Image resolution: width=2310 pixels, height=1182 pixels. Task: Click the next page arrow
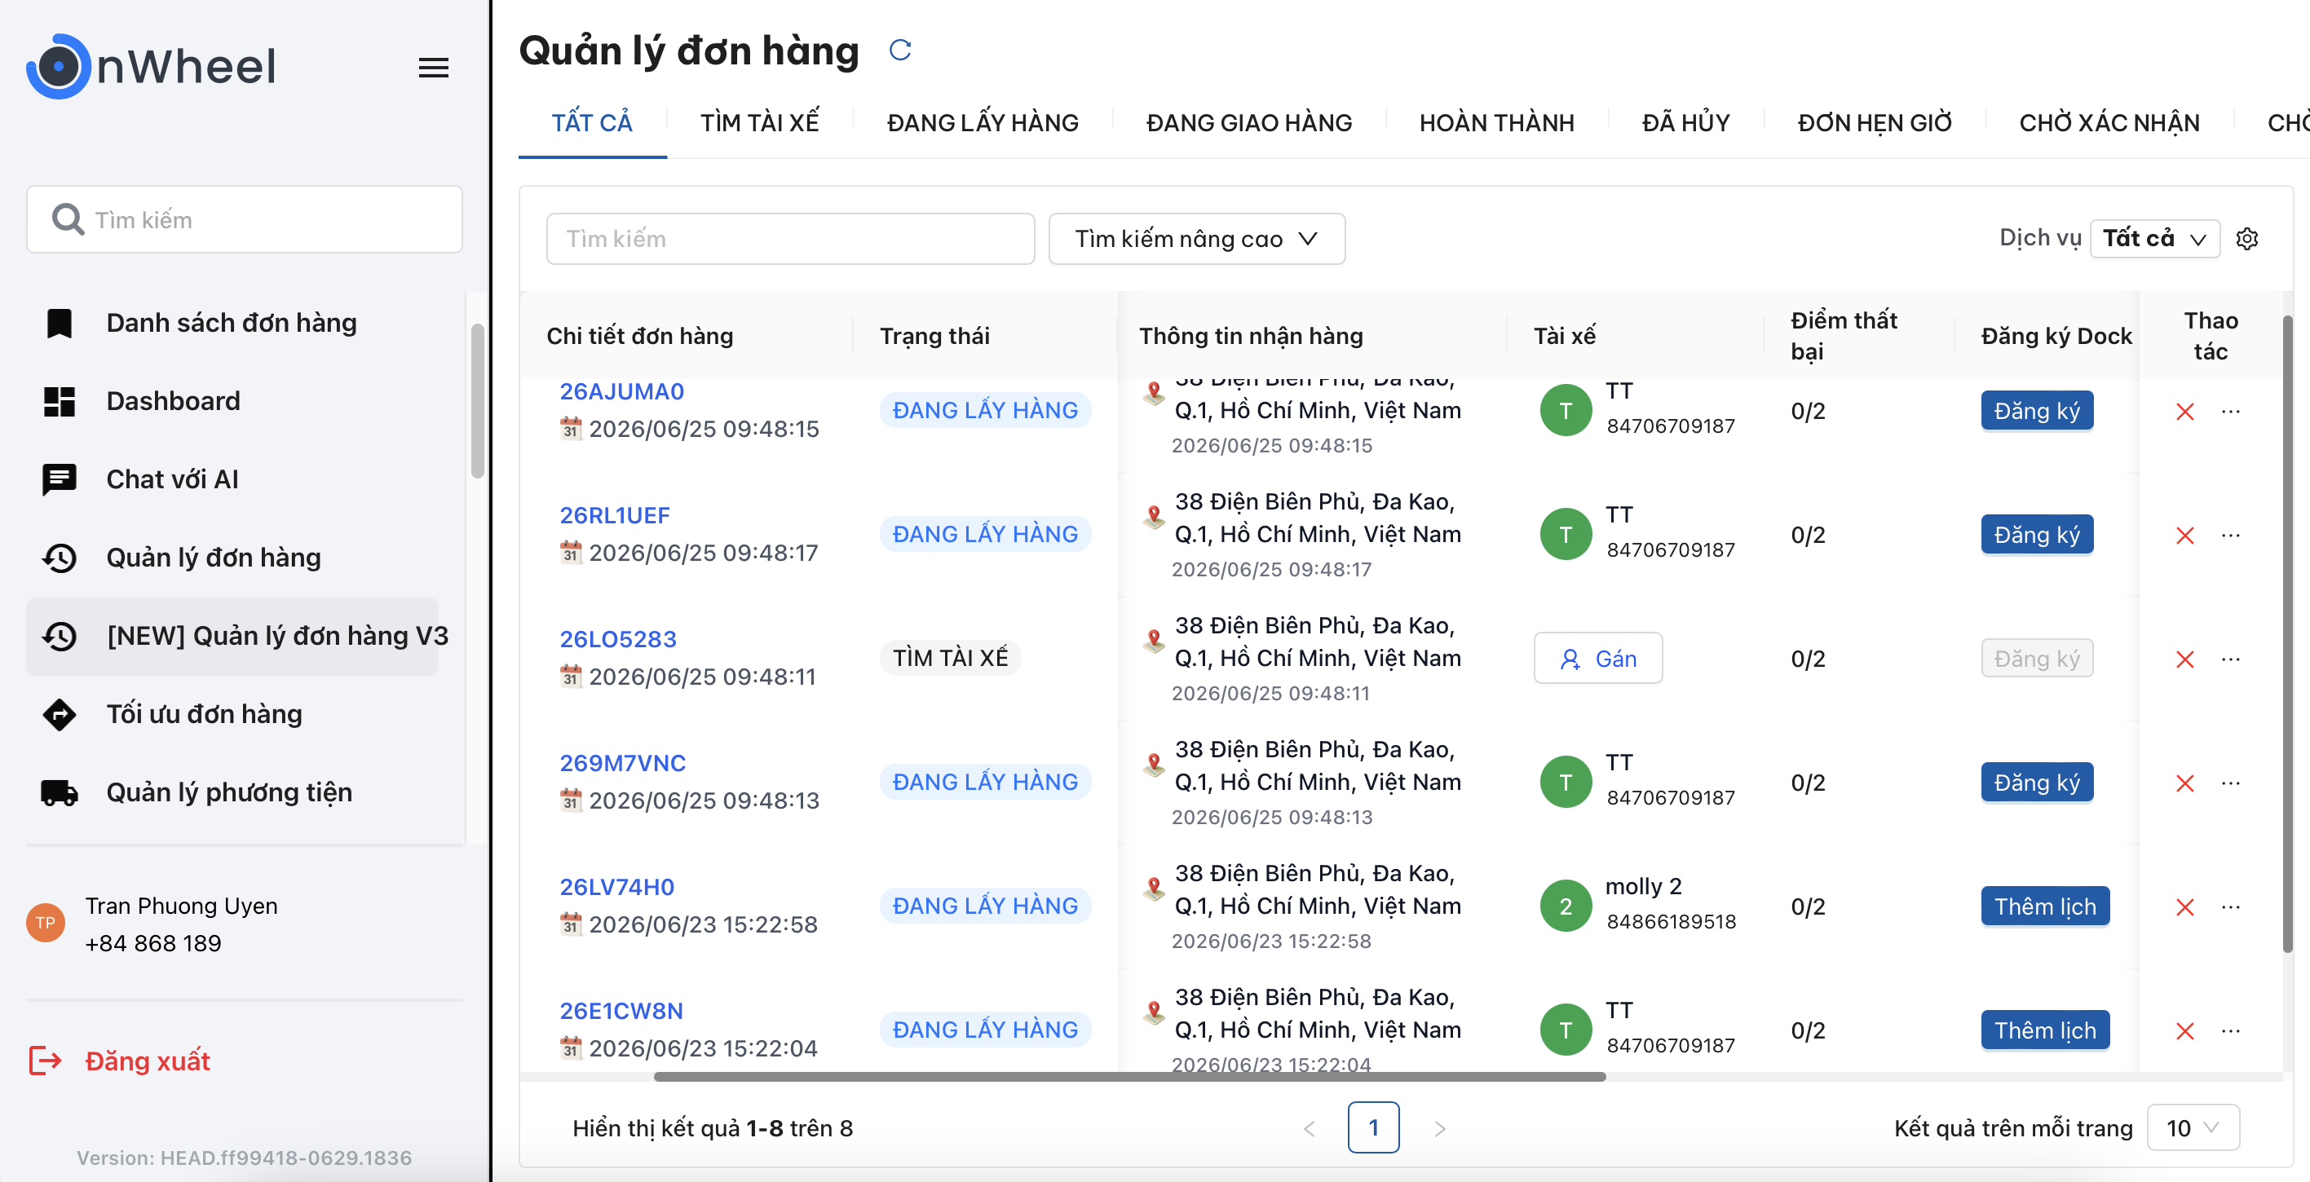[1439, 1128]
